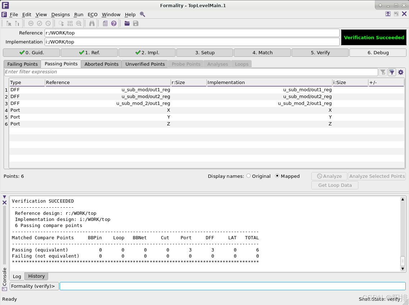Sort by the r:Size column header
This screenshot has width=409, height=305.
(x=189, y=82)
